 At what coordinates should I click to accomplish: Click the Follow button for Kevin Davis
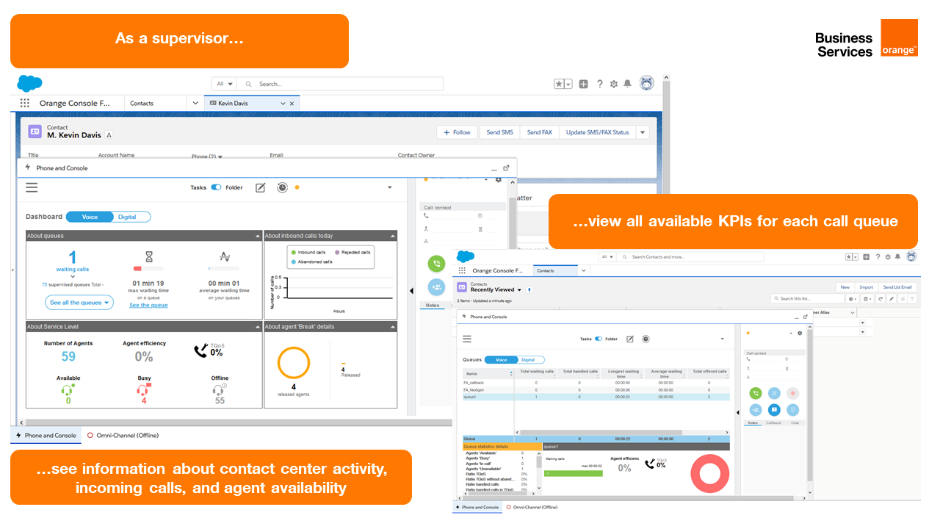[x=458, y=132]
